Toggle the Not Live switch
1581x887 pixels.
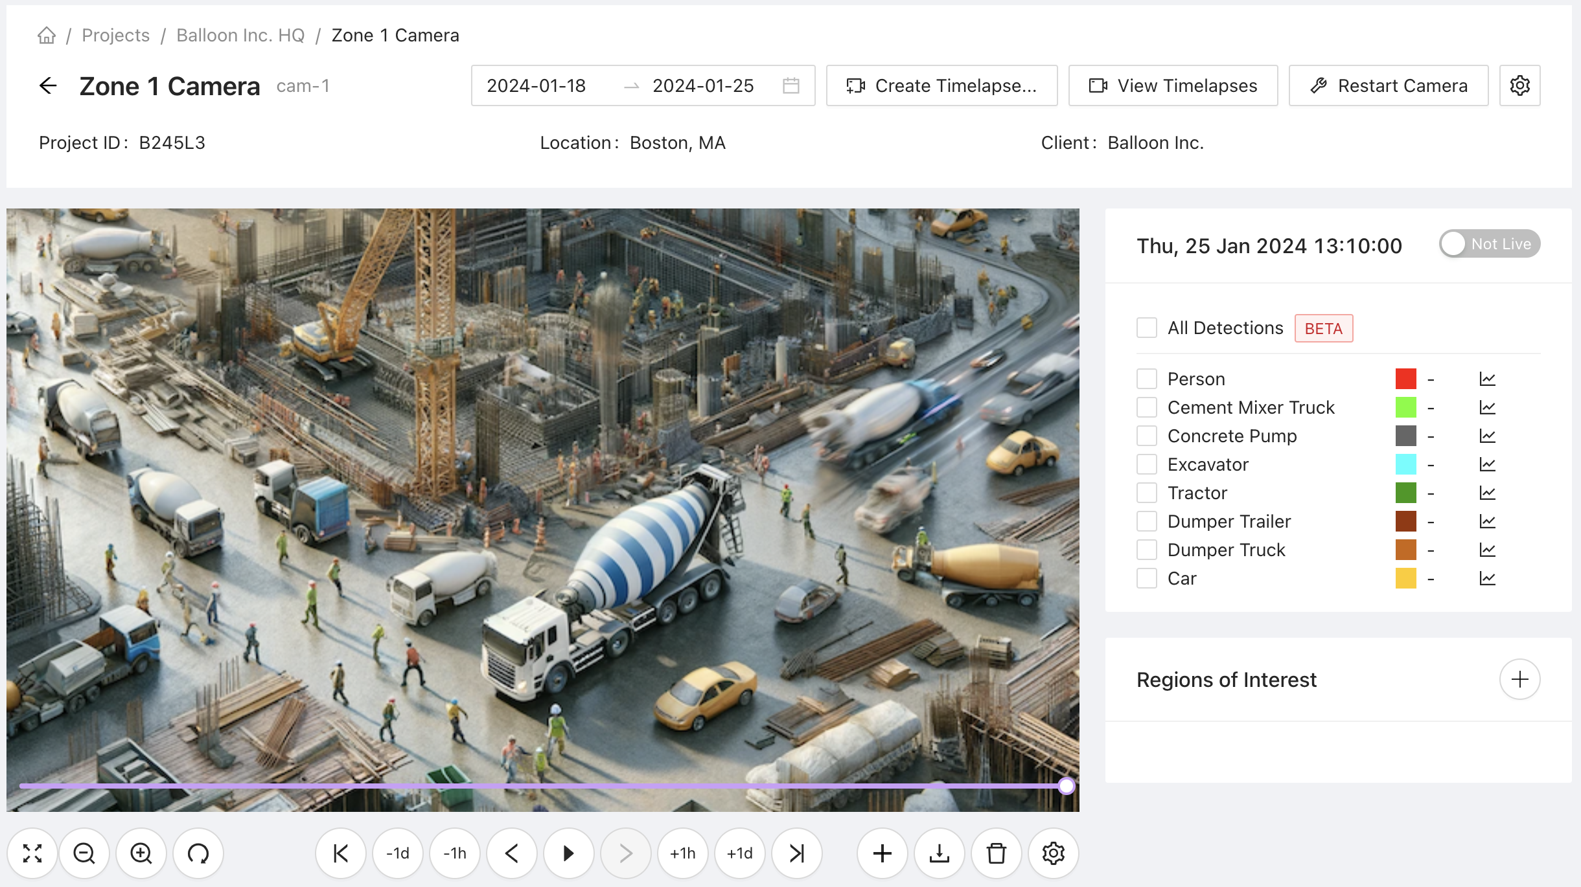click(1489, 244)
